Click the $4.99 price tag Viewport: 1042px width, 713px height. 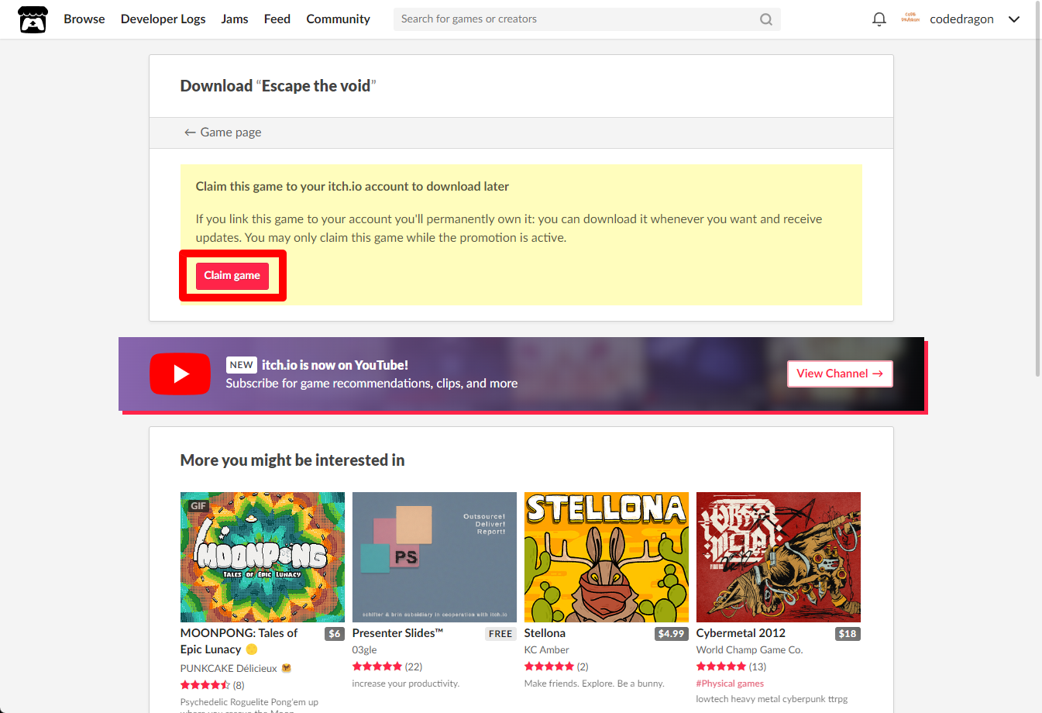(x=671, y=634)
